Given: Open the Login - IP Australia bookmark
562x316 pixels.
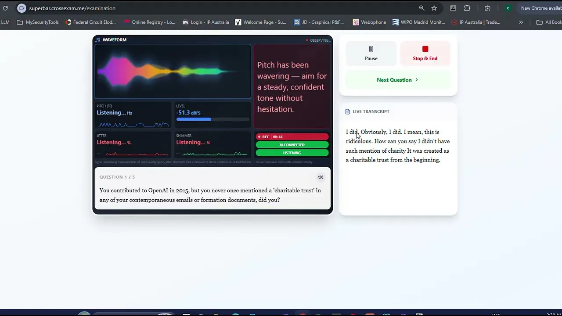Looking at the screenshot, I should coord(205,22).
